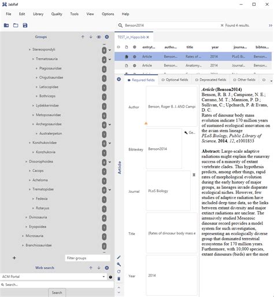Select the Branchiosauridae group
The width and height of the screenshot is (274, 297).
pos(39,245)
